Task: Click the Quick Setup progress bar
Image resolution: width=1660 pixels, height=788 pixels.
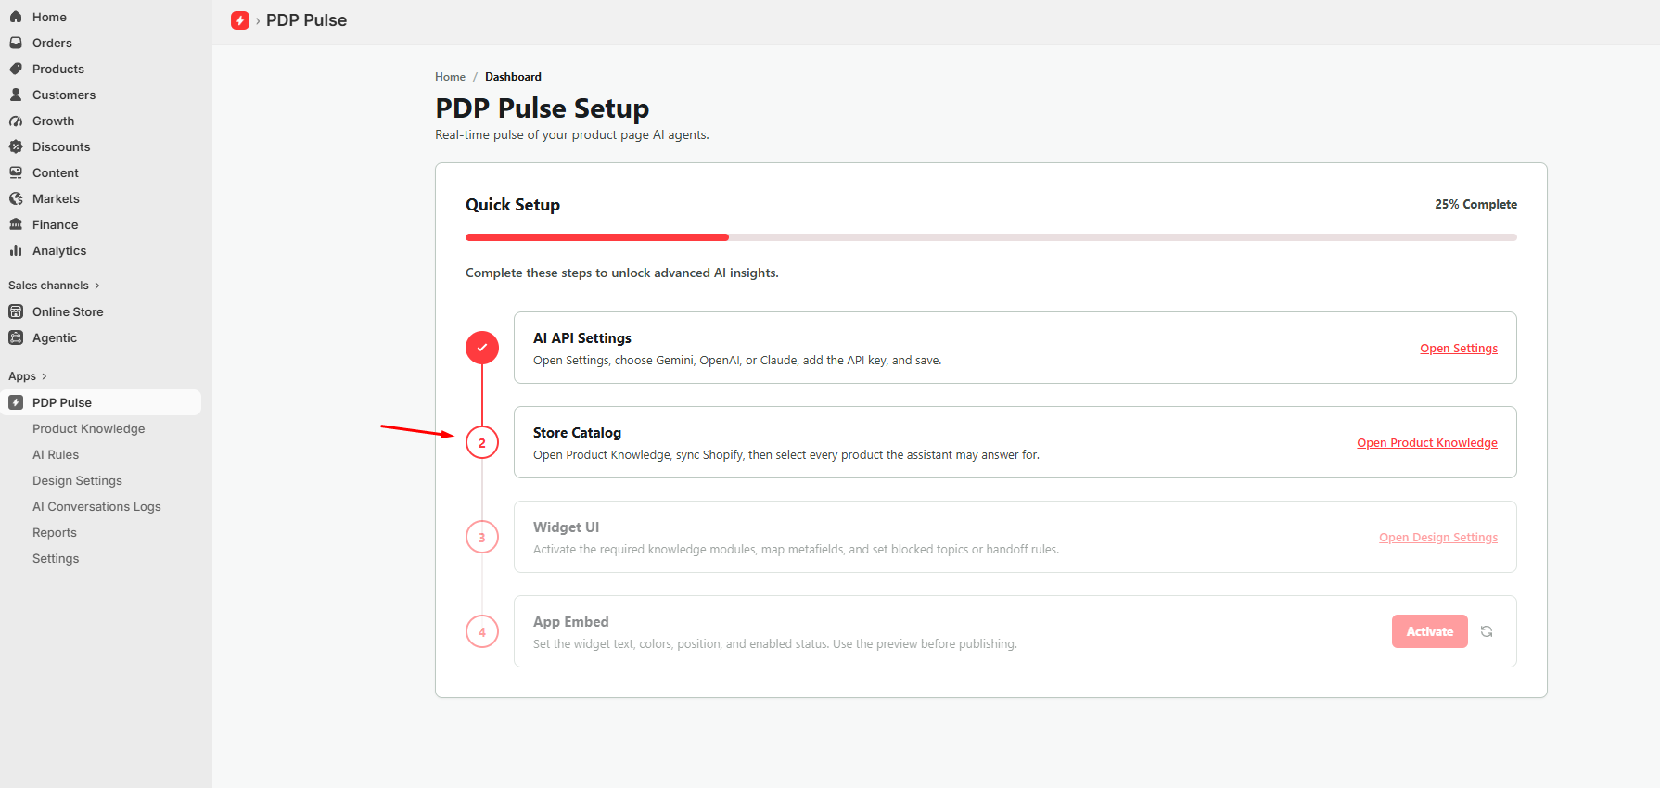Action: (991, 237)
